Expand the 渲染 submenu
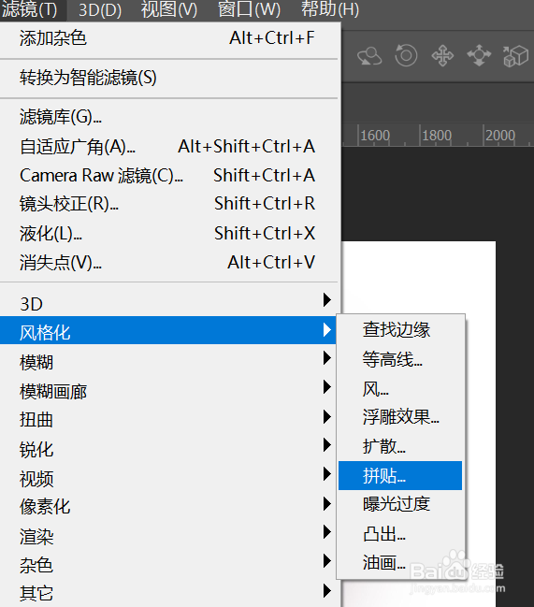534x607 pixels. pos(169,535)
